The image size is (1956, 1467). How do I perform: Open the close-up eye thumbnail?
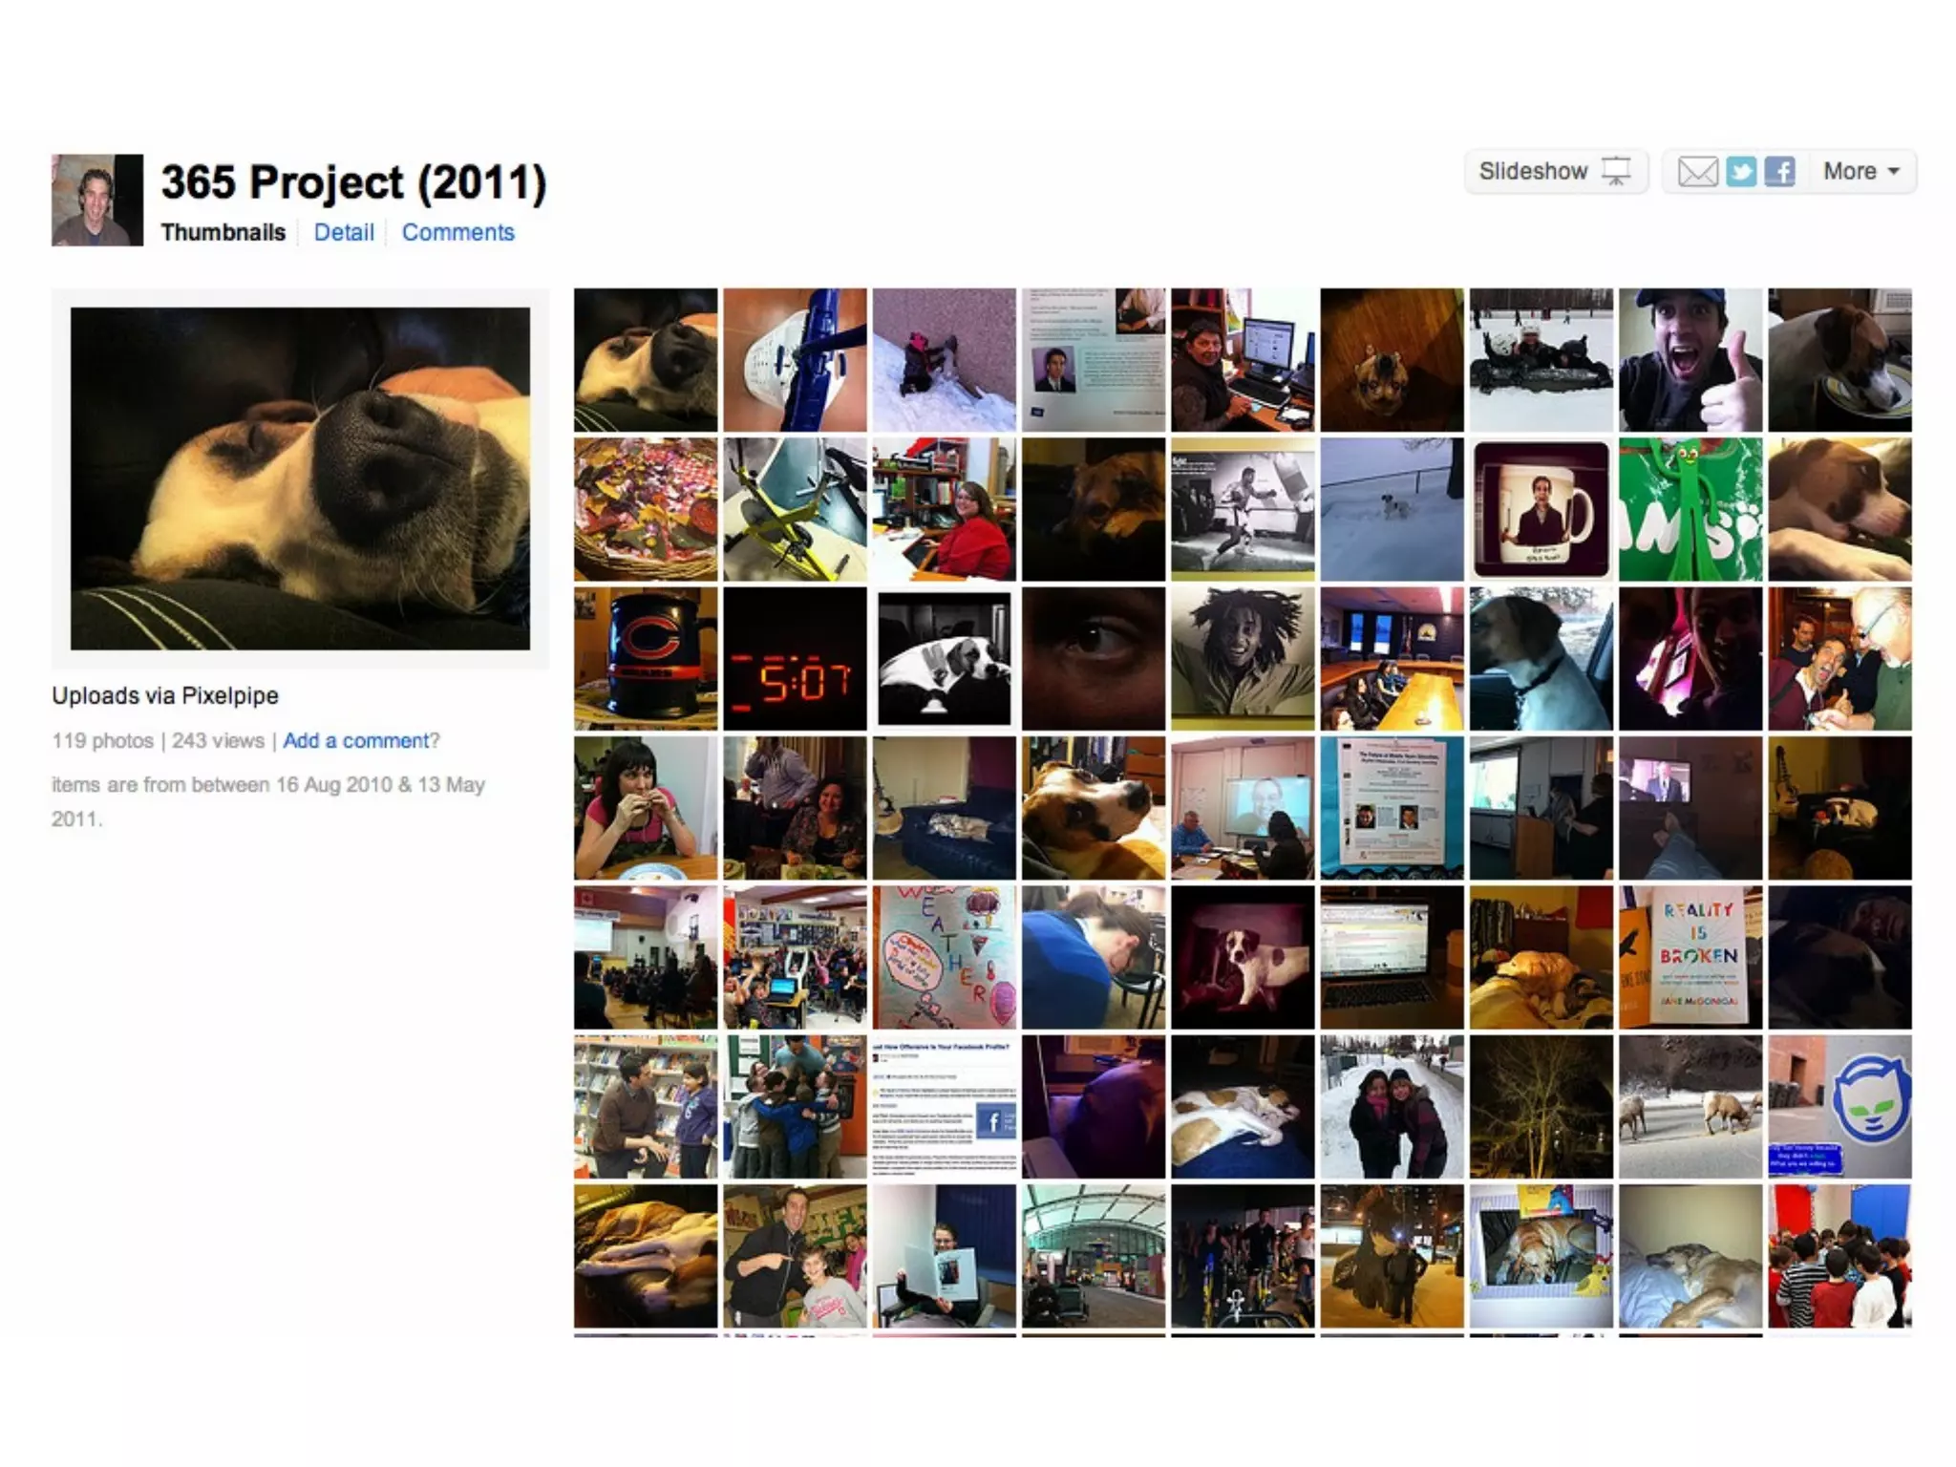click(x=1094, y=659)
